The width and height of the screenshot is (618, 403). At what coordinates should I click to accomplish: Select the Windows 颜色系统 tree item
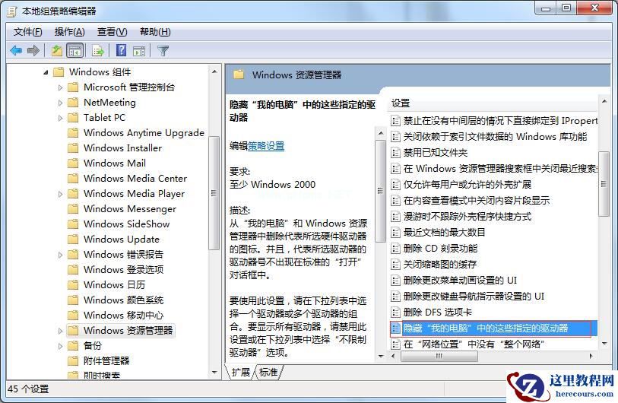point(123,300)
